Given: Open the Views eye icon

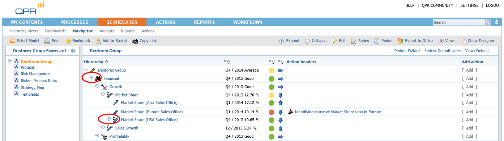Looking at the screenshot, I should [x=441, y=41].
